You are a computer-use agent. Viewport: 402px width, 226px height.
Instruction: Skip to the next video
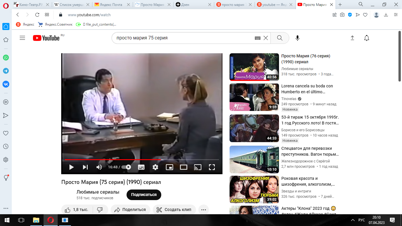[85, 167]
